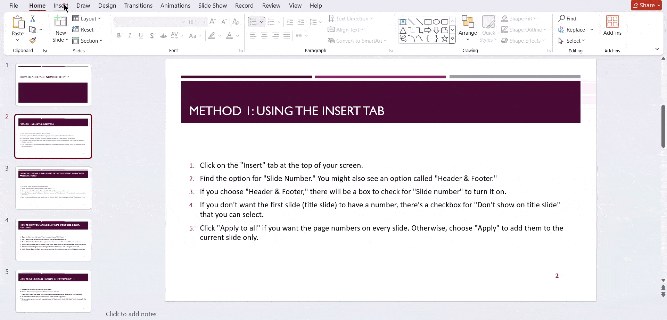Cut the selection with the scissors icon

(x=33, y=18)
